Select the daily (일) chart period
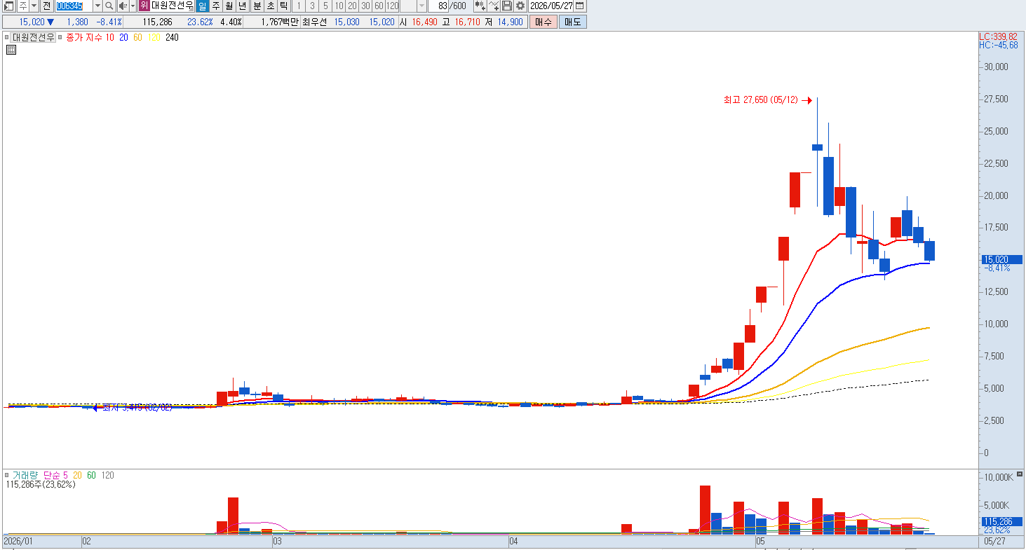This screenshot has height=550, width=1026. tap(202, 6)
